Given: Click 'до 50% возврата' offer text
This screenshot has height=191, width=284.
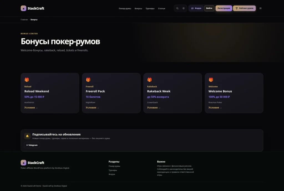Looking at the screenshot, I should point(158,97).
